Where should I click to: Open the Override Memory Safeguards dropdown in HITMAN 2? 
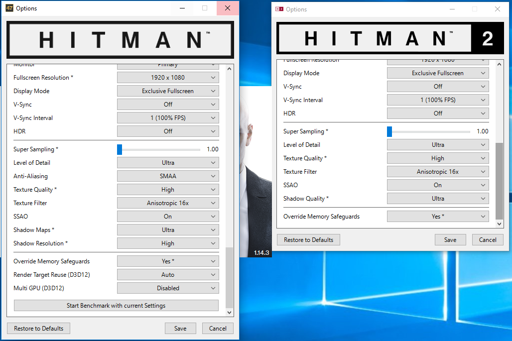438,216
